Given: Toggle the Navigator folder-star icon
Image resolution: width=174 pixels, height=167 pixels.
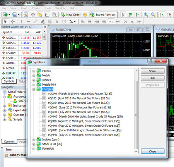Looking at the screenshot, I should click(40, 15).
